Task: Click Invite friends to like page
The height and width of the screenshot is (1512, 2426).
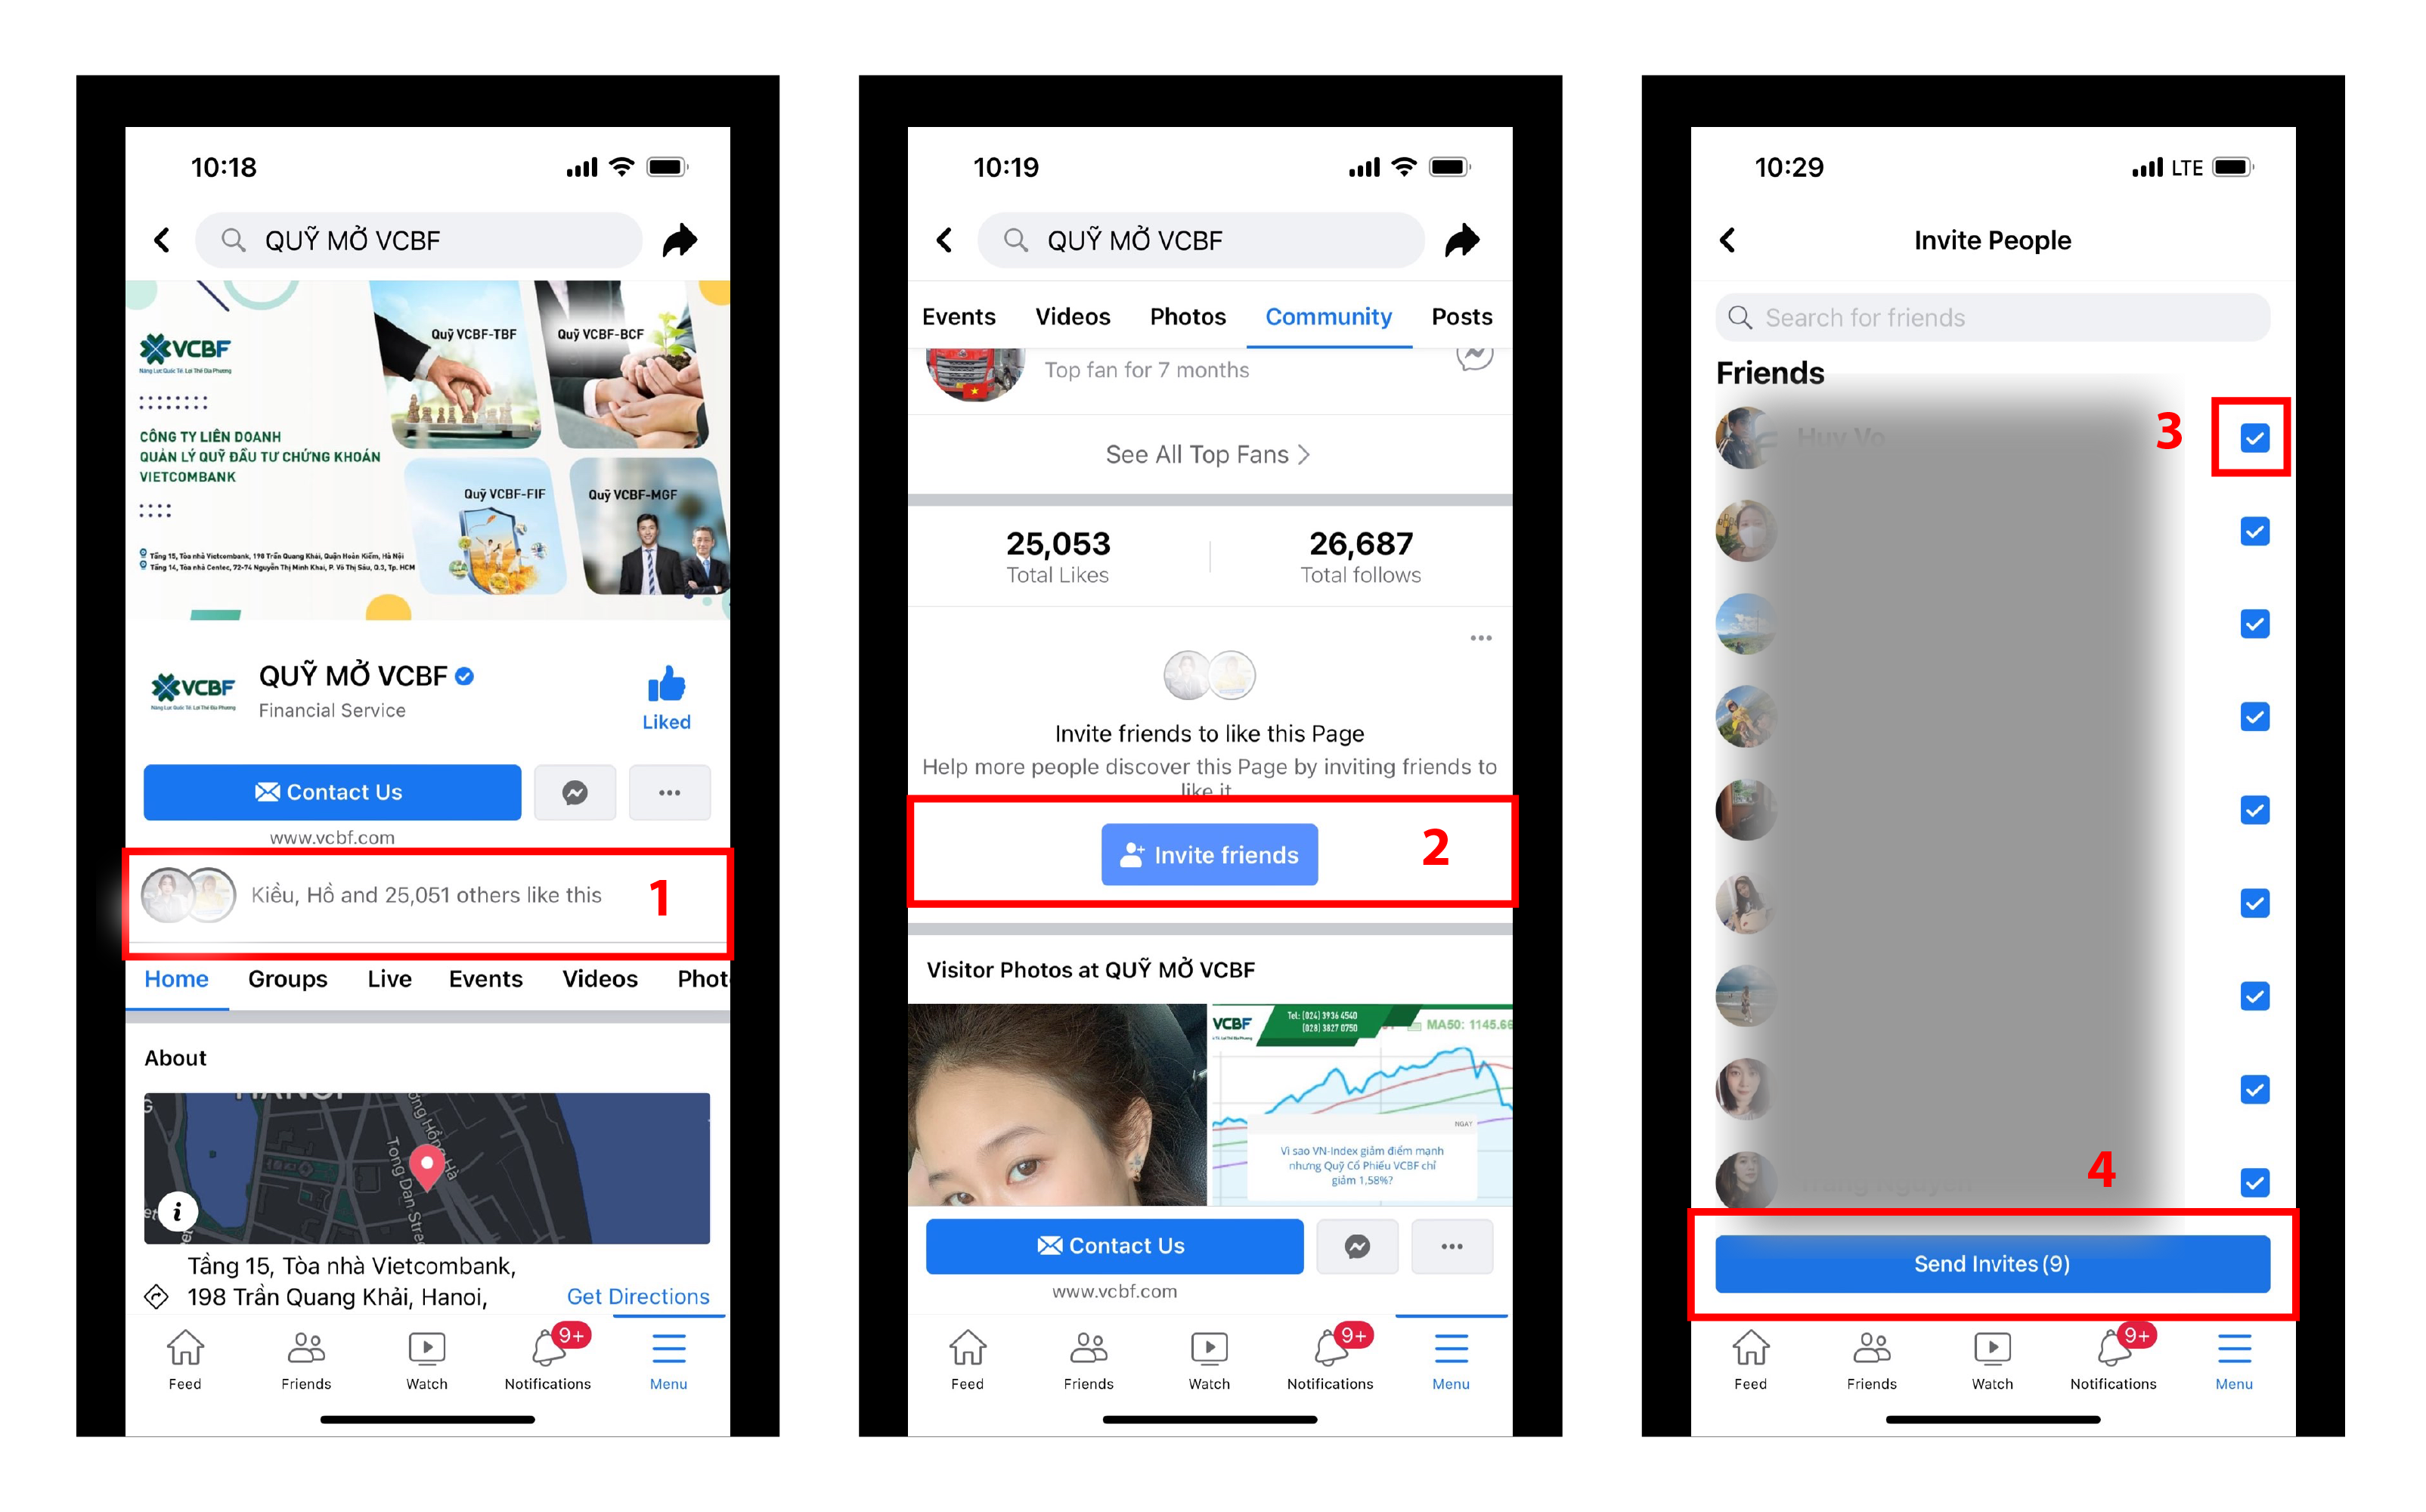Action: (1209, 855)
